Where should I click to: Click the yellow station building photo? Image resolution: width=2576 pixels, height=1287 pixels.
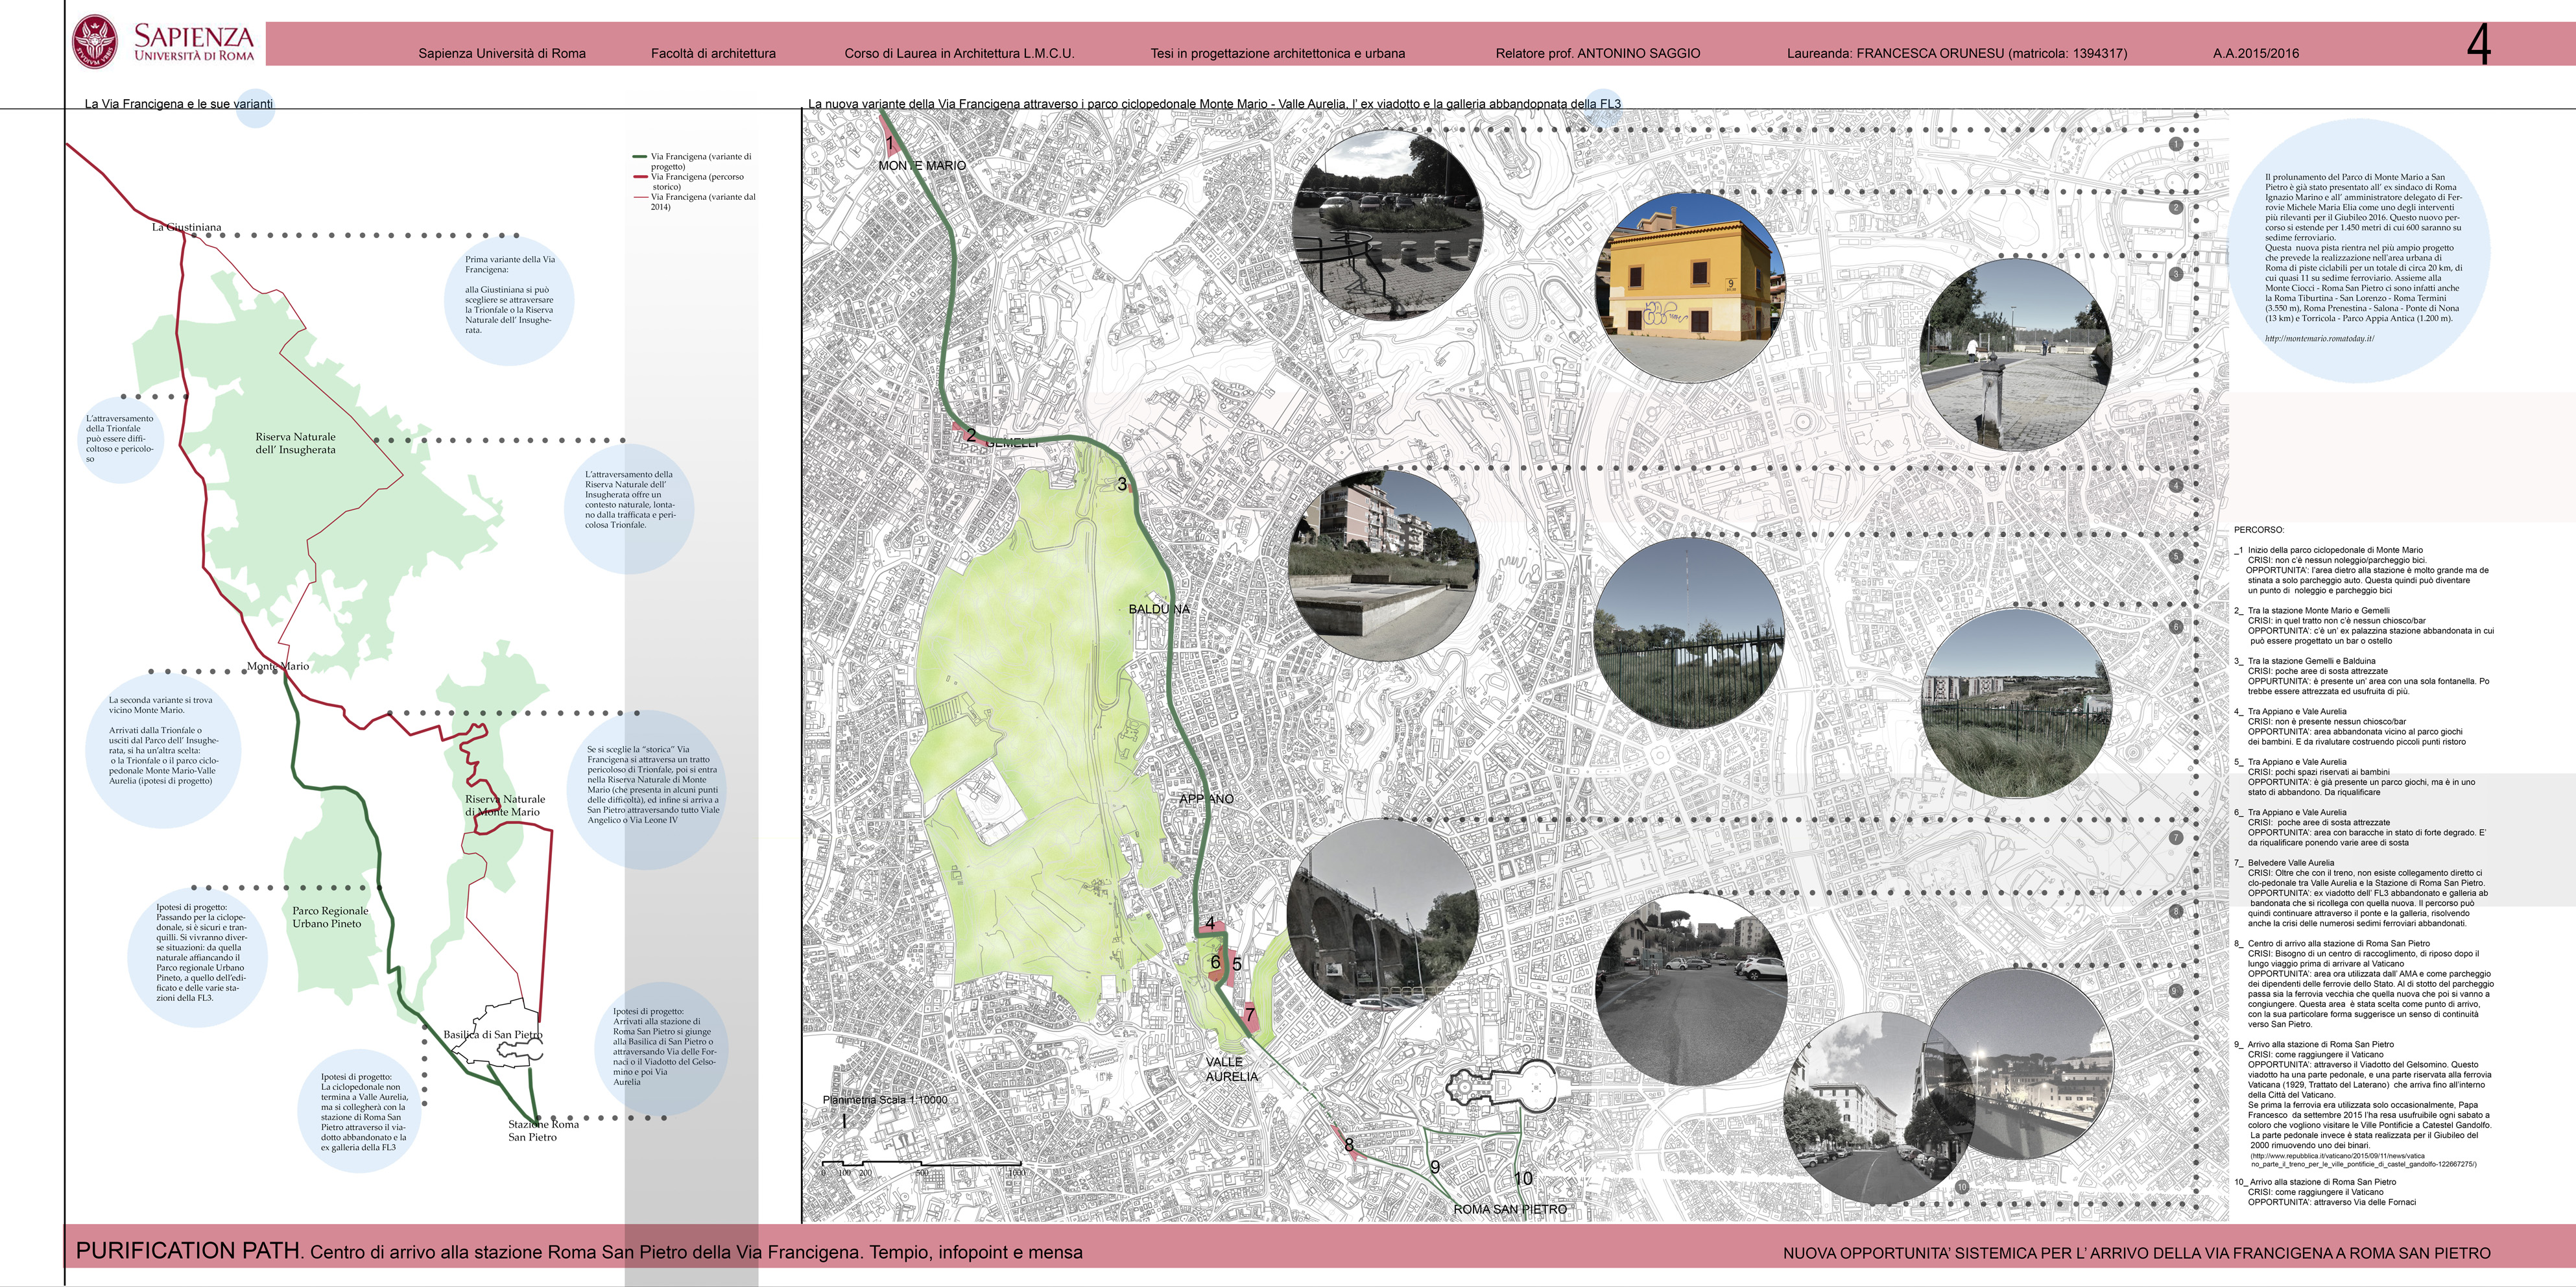[1689, 289]
